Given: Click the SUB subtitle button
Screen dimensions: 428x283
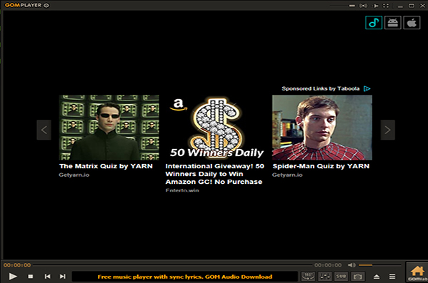Looking at the screenshot, I should (x=342, y=277).
